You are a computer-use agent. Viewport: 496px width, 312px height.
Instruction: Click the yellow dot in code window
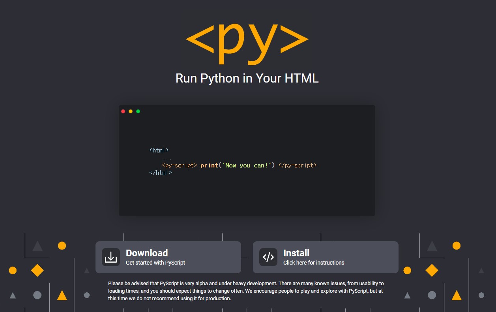[x=131, y=111]
